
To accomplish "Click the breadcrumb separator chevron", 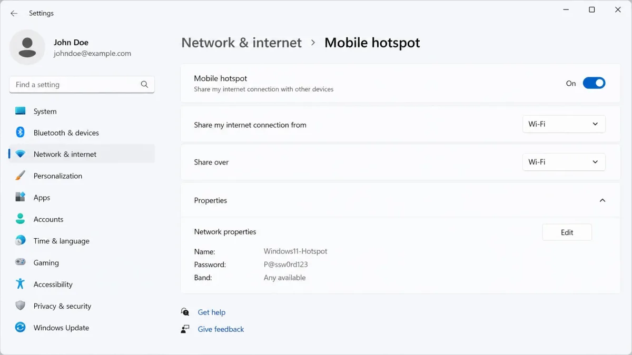I will pyautogui.click(x=313, y=43).
